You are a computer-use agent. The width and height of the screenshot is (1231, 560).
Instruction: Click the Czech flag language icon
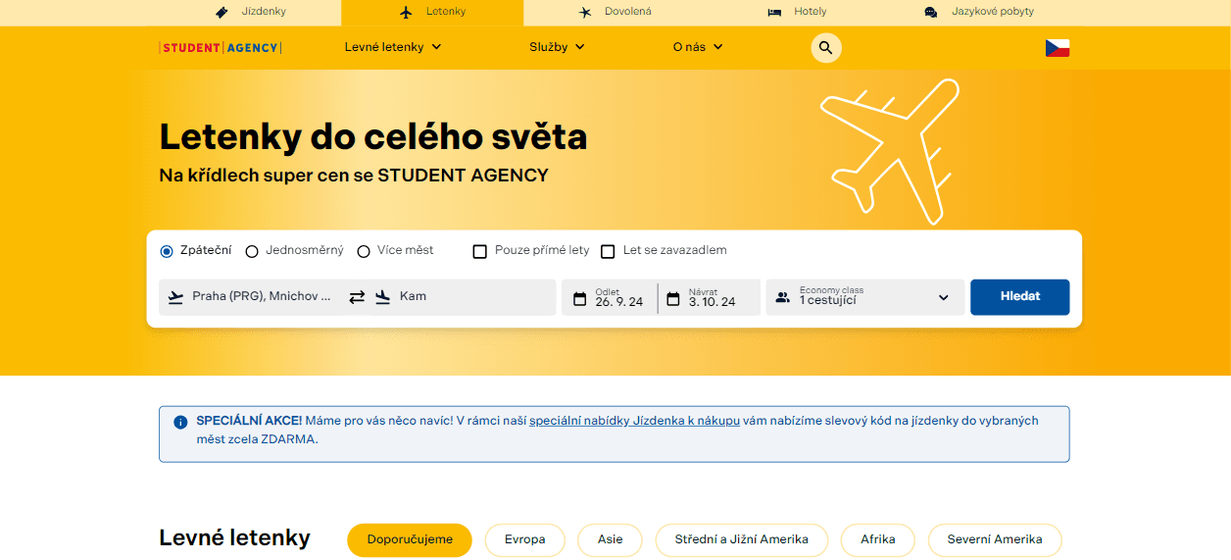pyautogui.click(x=1057, y=47)
